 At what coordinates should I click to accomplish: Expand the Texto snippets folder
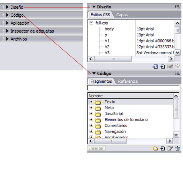click(x=91, y=102)
